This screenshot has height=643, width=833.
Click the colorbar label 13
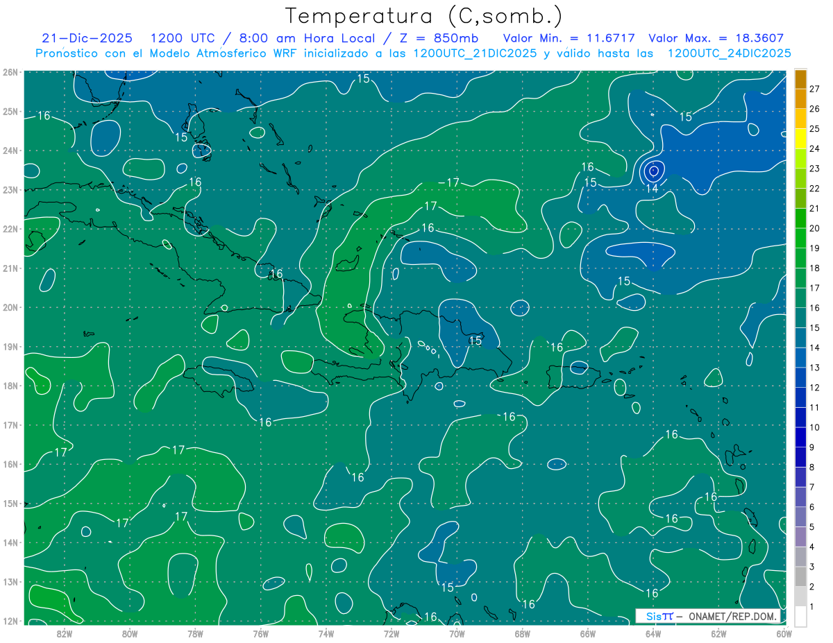click(814, 368)
